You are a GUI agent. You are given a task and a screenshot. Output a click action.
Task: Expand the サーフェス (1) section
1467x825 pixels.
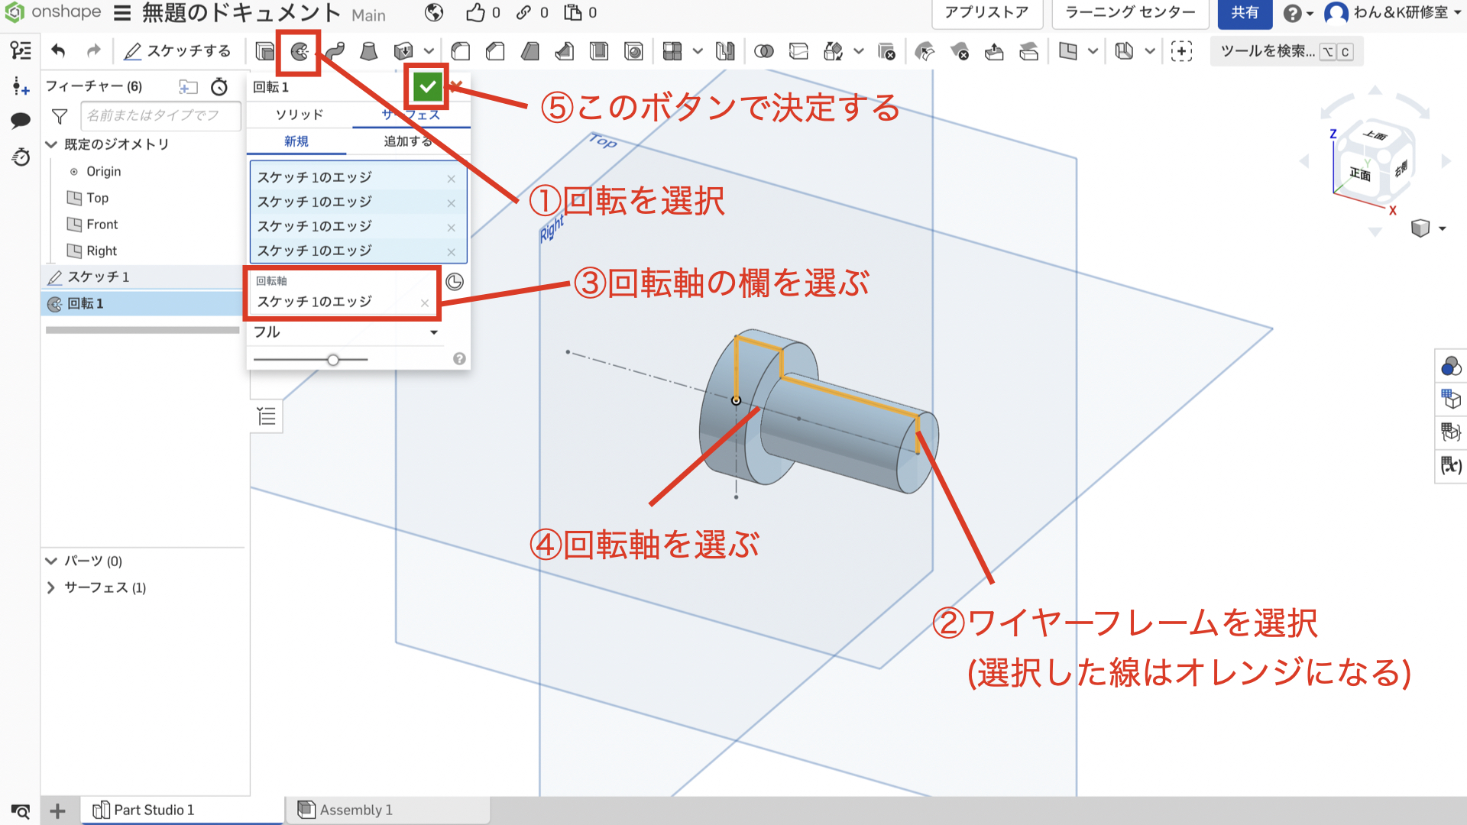(x=51, y=587)
